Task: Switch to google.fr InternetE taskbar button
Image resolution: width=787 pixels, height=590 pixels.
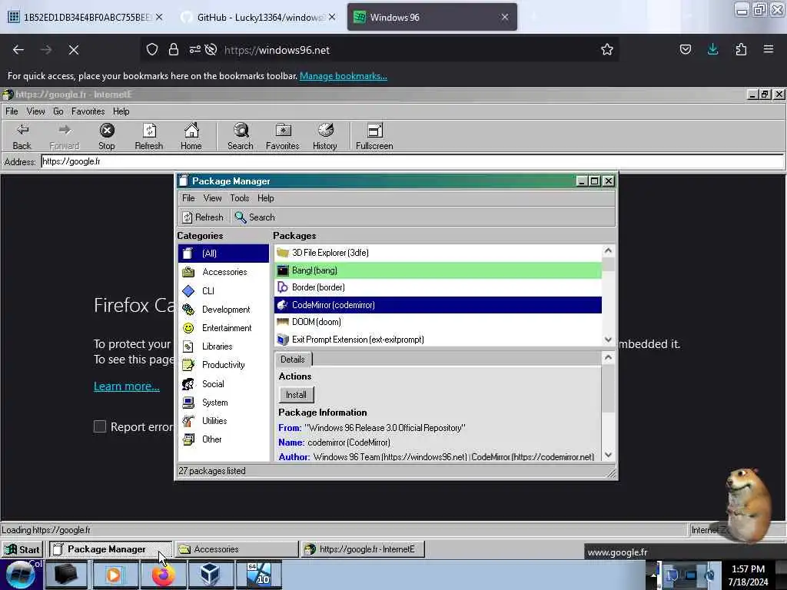Action: [363, 549]
